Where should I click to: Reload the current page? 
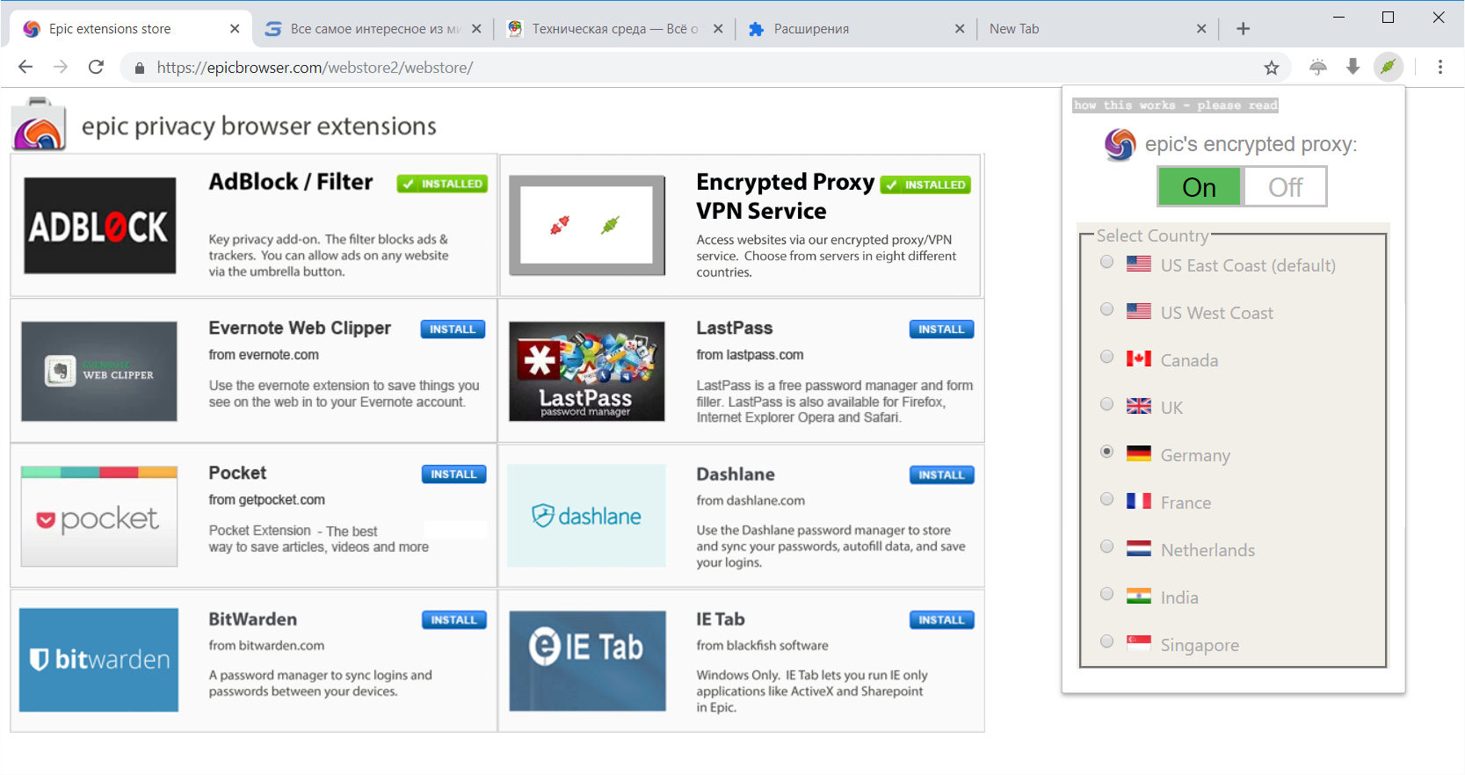[x=96, y=67]
